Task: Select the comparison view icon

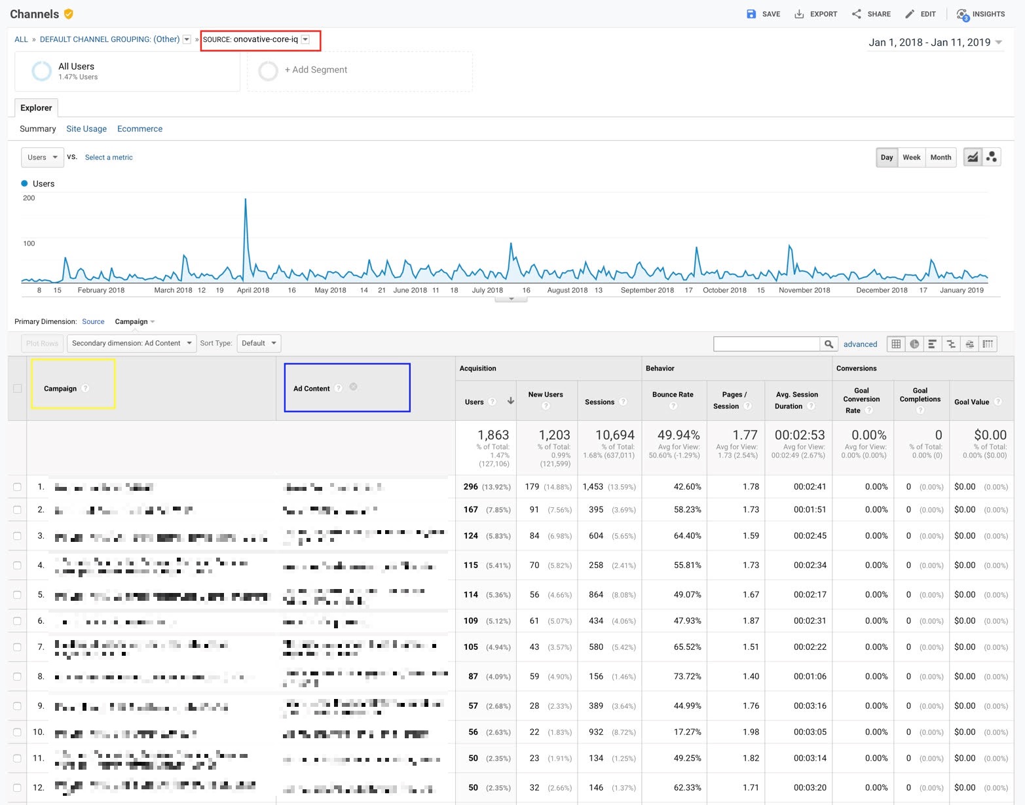Action: tap(951, 344)
